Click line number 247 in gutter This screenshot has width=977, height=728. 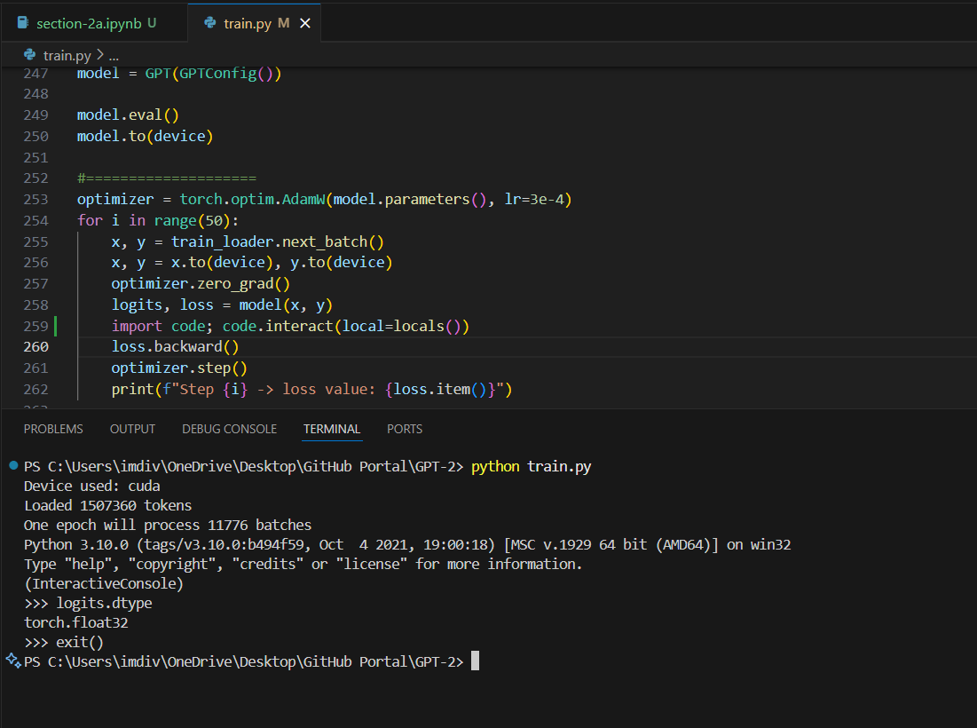tap(35, 74)
